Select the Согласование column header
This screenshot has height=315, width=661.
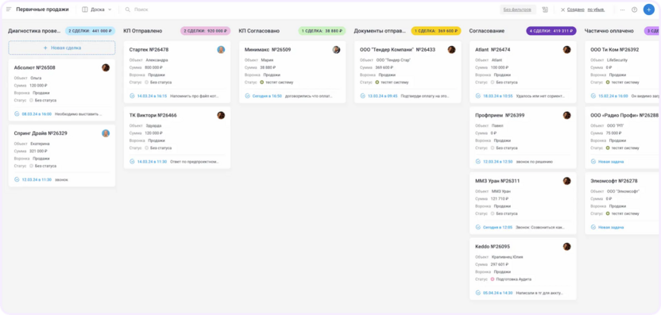point(487,31)
